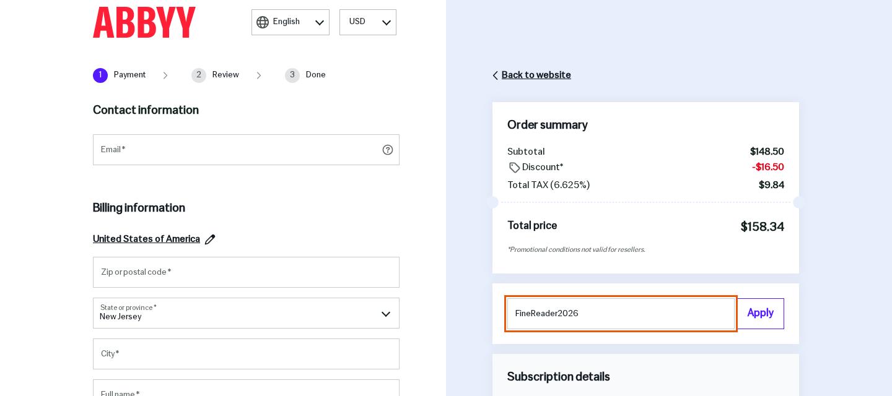Click the discount amount -$16.50
The height and width of the screenshot is (396, 892).
click(768, 168)
